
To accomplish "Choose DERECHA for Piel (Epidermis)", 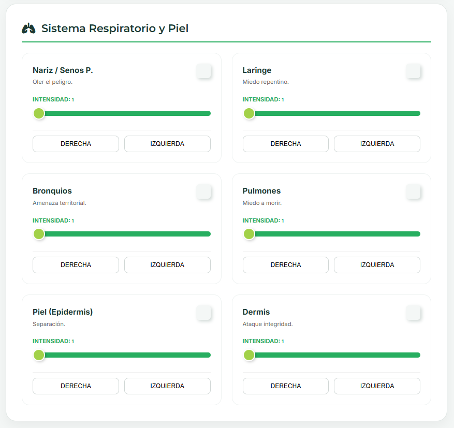I will point(76,386).
